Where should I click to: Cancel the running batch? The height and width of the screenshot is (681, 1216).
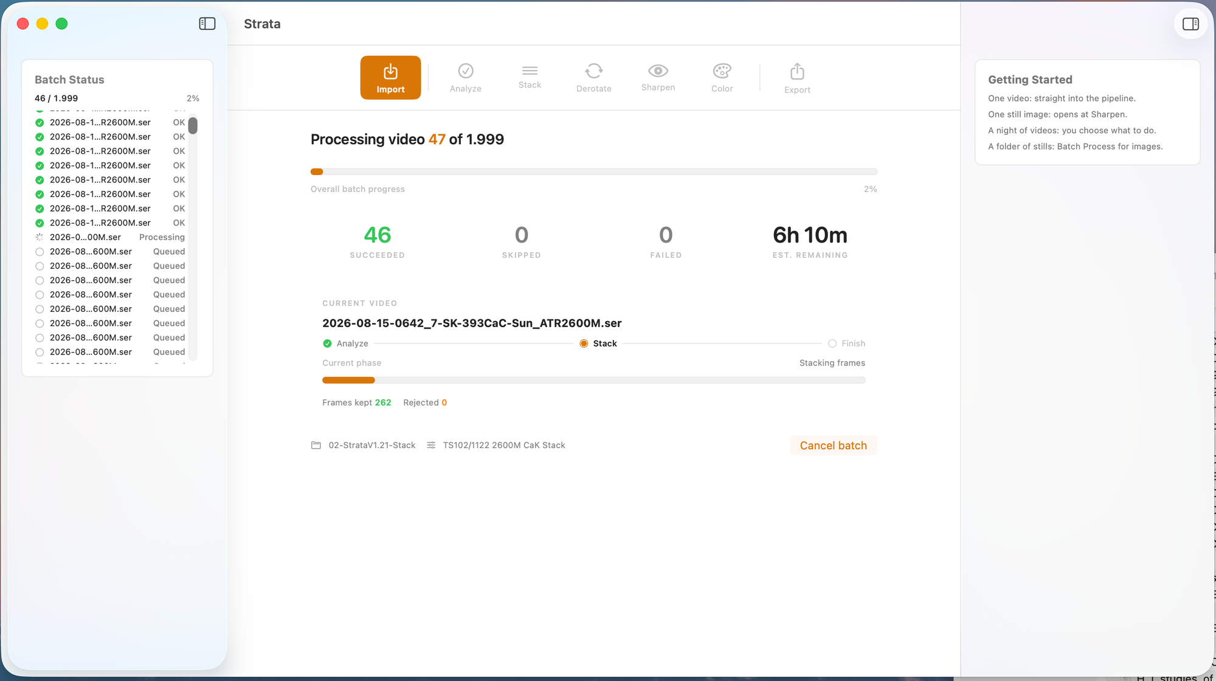pyautogui.click(x=834, y=445)
